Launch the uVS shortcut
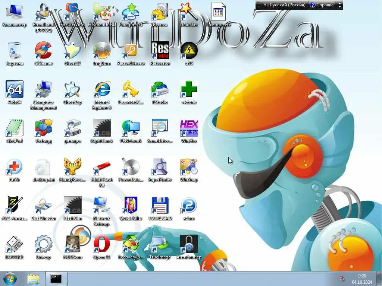 (189, 54)
